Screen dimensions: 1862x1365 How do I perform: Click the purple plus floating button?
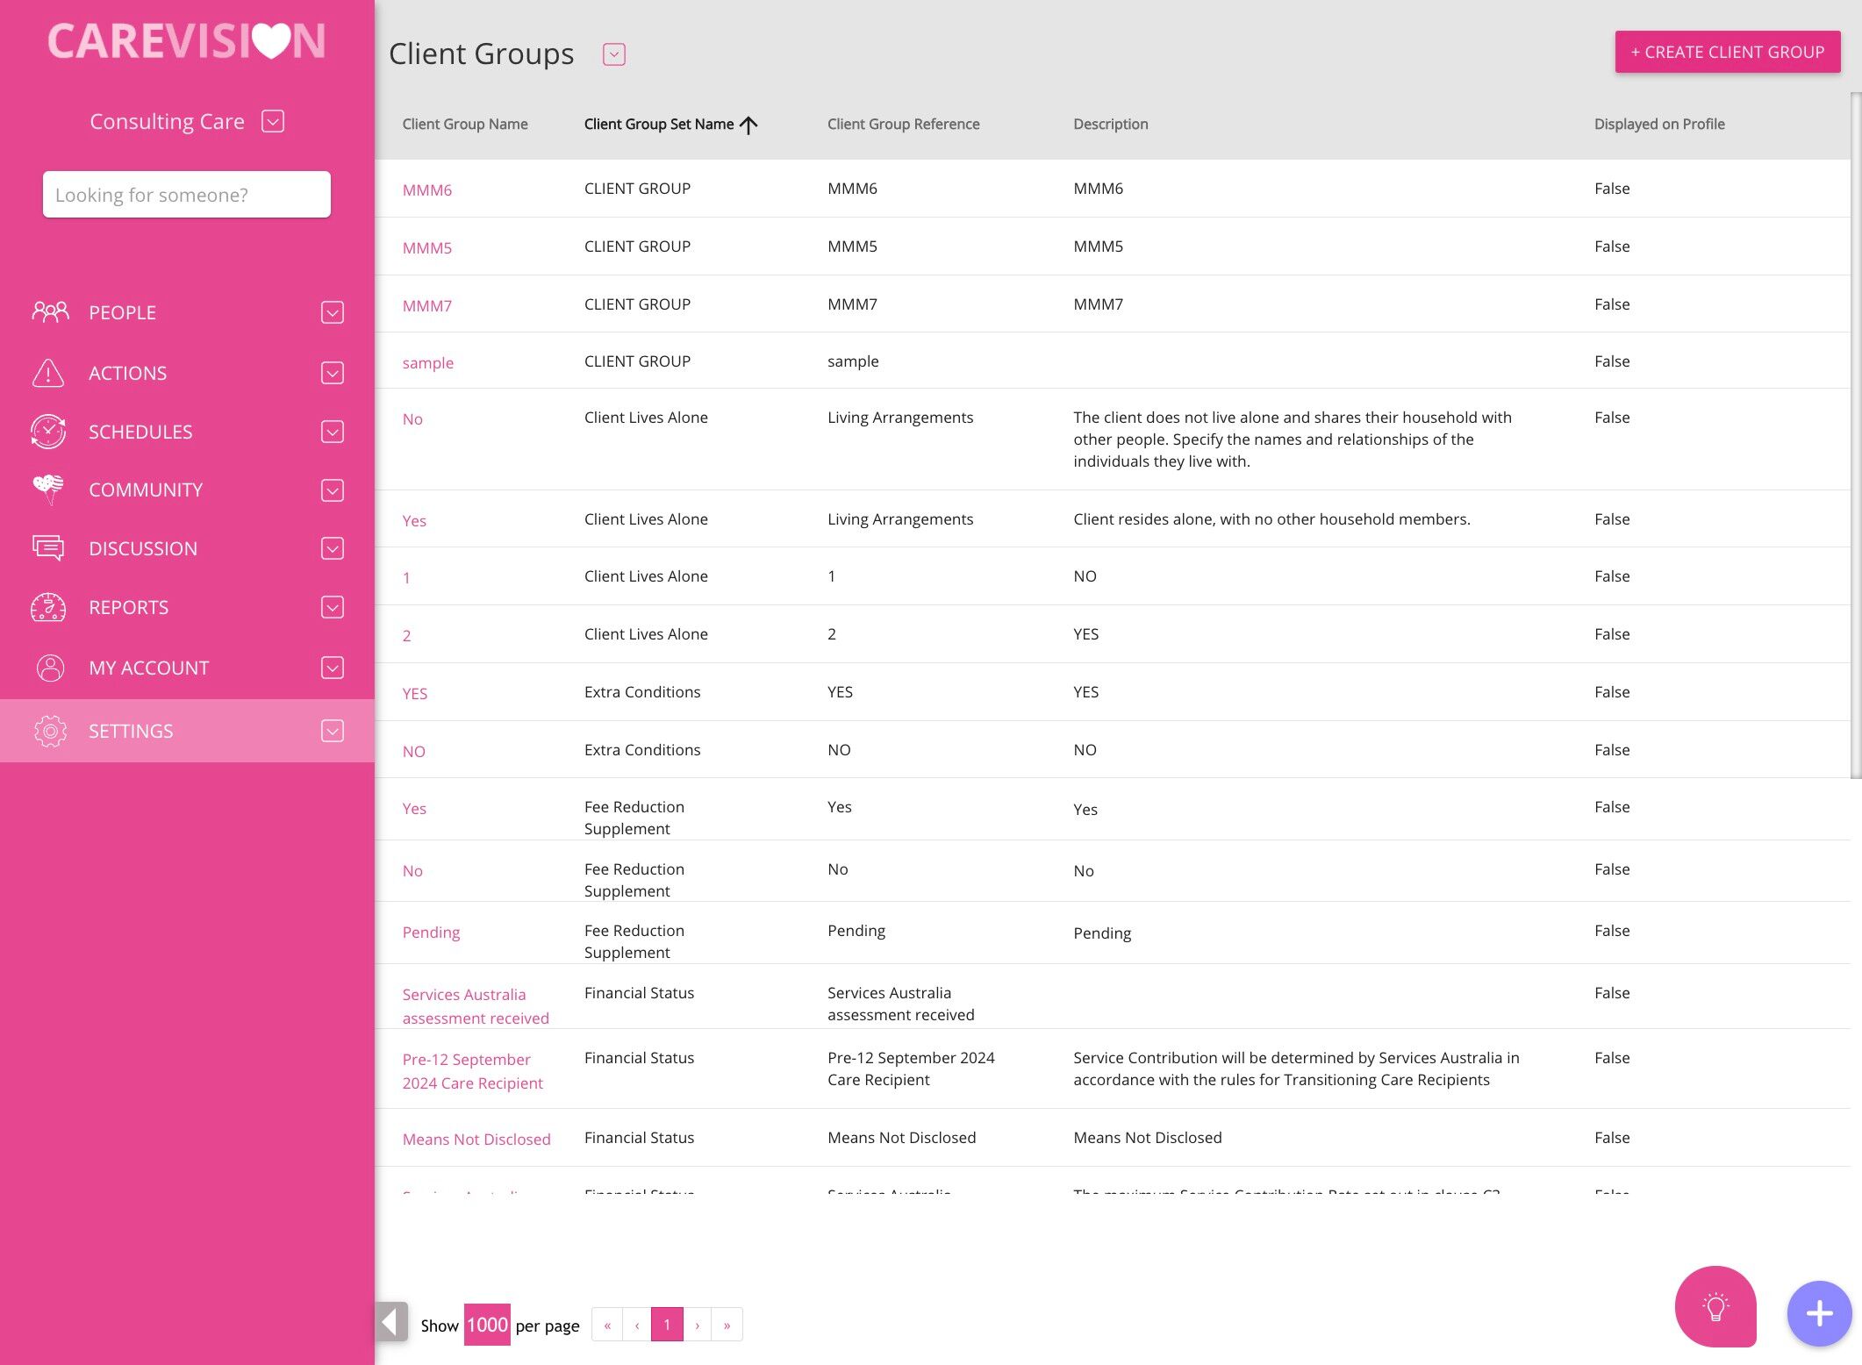point(1819,1313)
